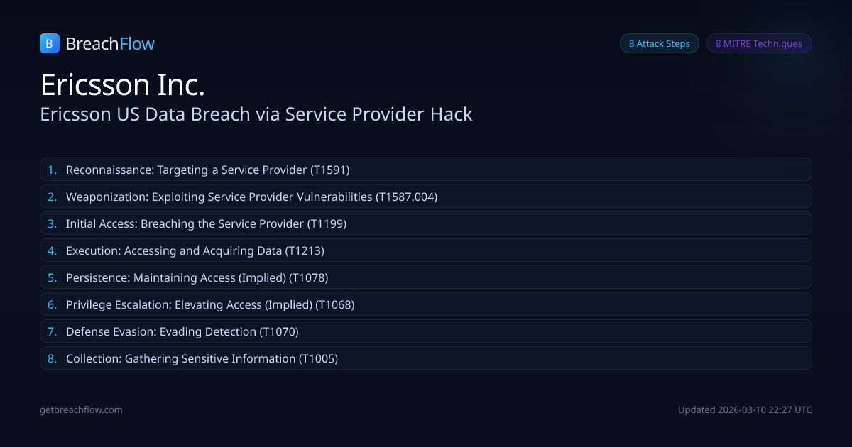Open step 2 Weaponization row

(x=425, y=197)
